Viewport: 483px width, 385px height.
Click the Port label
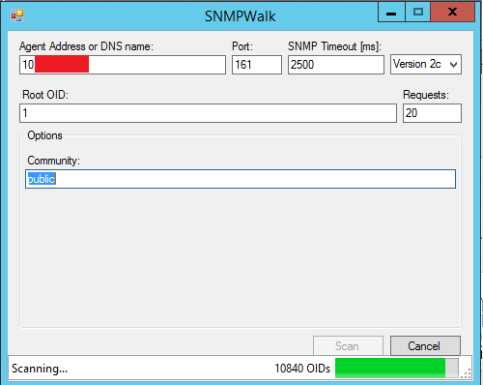[x=242, y=46]
